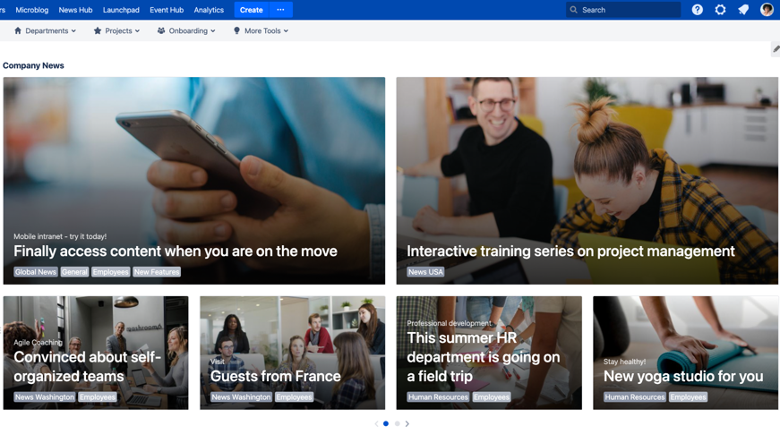
Task: Click News Washington tag on self-organized teams card
Action: (44, 396)
